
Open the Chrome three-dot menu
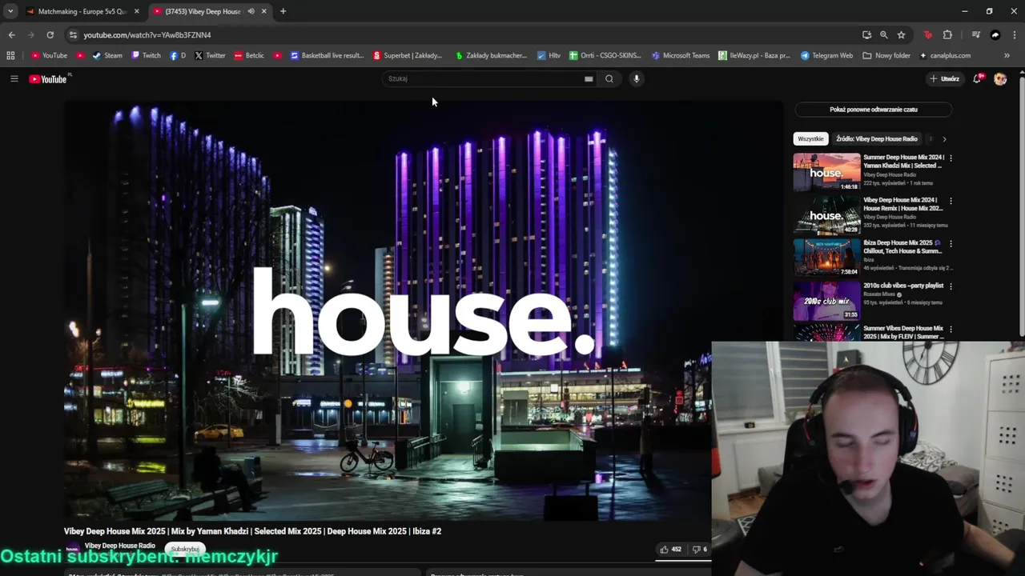[x=1015, y=35]
